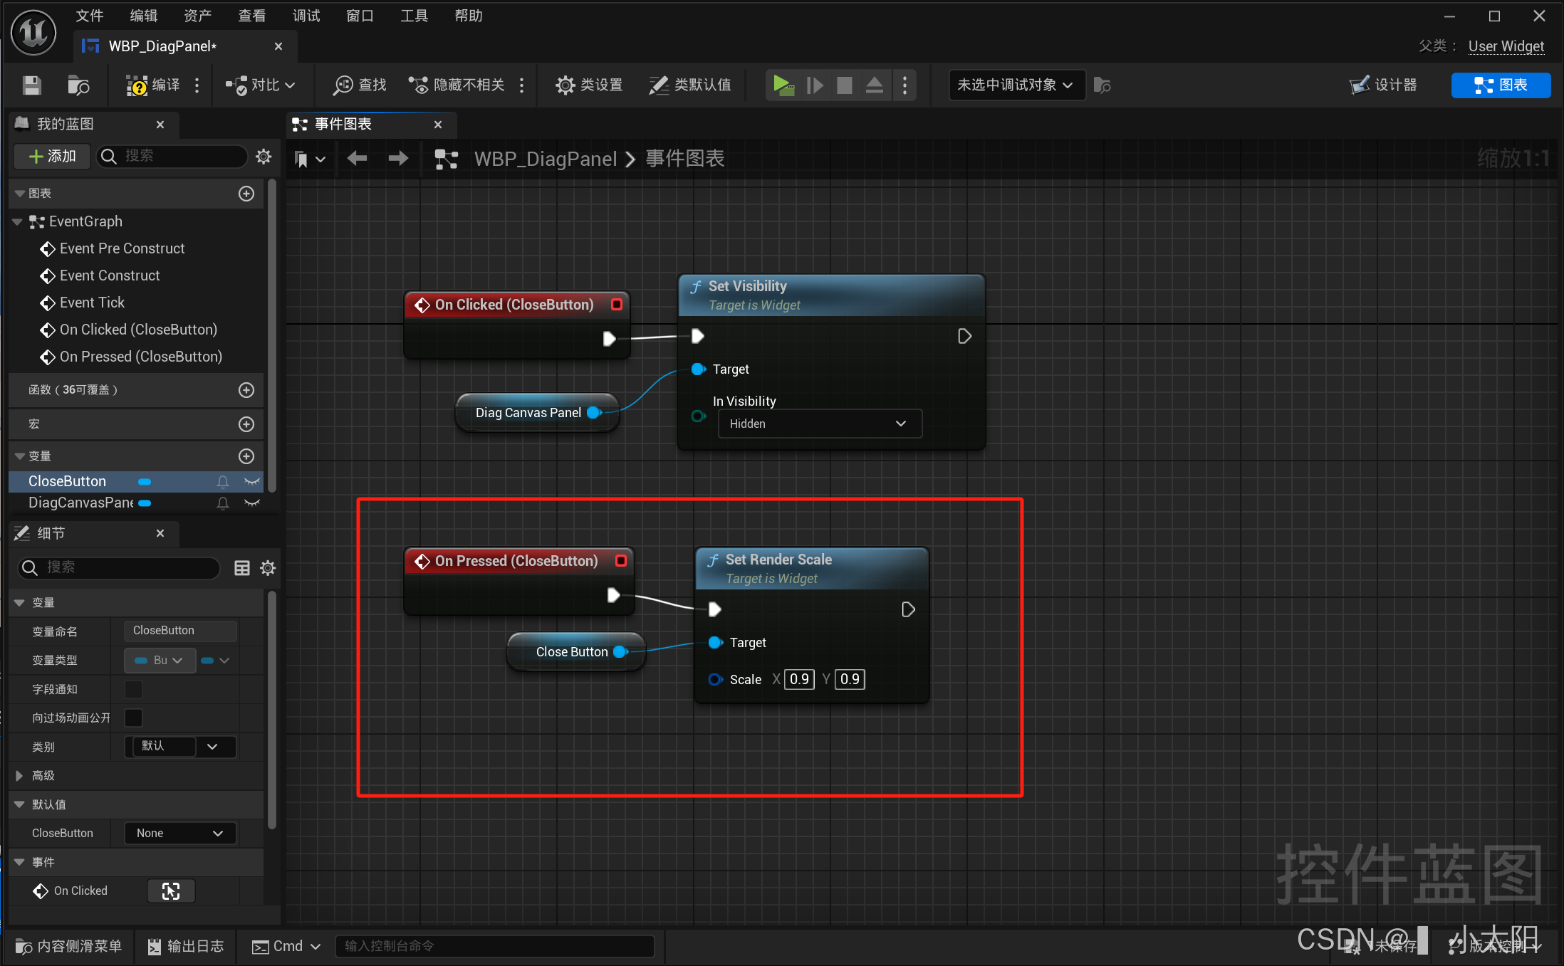This screenshot has width=1564, height=966.
Task: Open the container type dropdown
Action: click(x=214, y=661)
